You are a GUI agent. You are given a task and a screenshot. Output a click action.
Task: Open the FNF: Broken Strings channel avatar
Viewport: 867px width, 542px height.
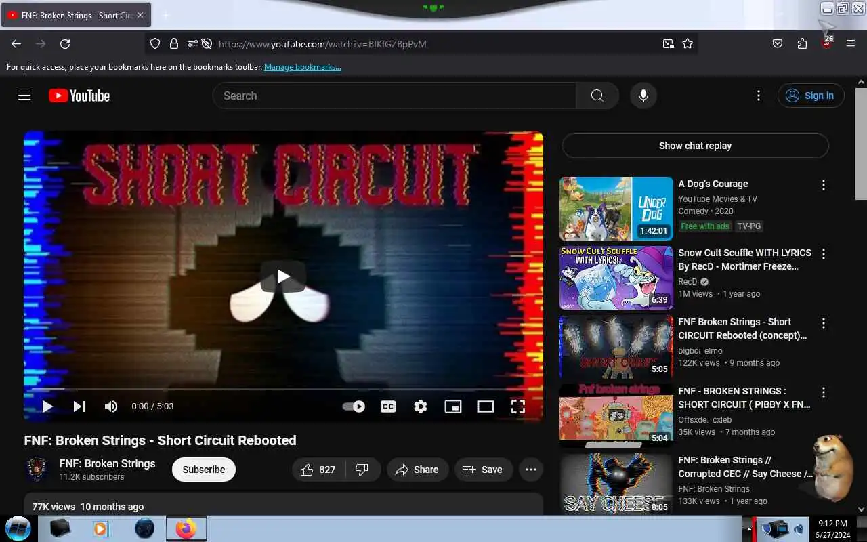point(37,470)
